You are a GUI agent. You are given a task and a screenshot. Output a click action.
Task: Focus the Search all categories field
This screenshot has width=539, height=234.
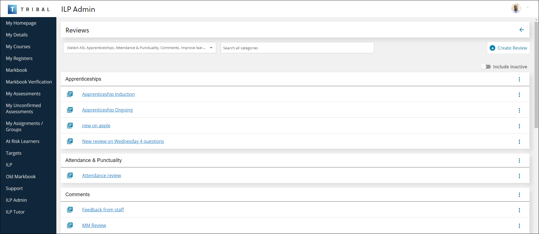point(297,48)
